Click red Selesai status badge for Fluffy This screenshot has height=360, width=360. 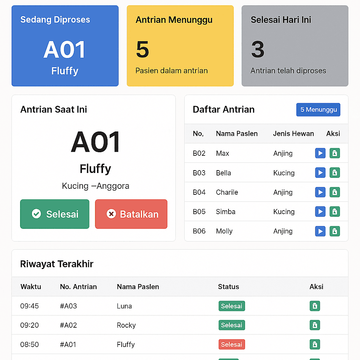pos(231,345)
